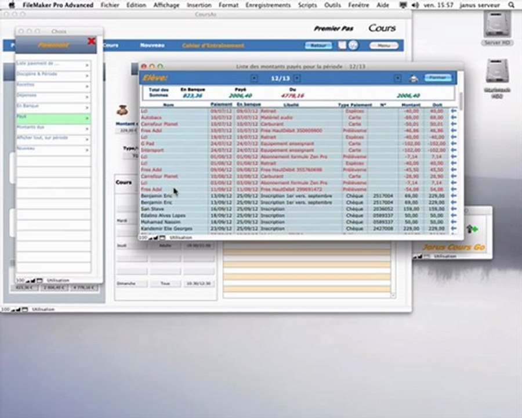Click the En Banque total 823,36

tap(193, 96)
